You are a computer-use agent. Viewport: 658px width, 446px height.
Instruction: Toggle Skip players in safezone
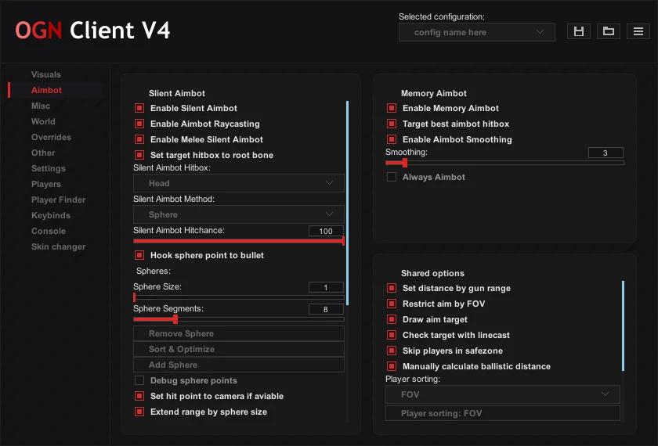point(392,351)
